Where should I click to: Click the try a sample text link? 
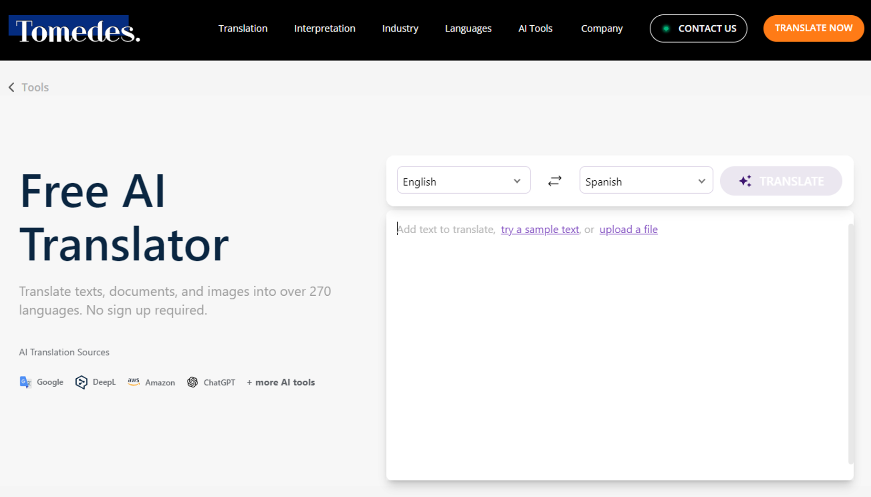(x=539, y=229)
